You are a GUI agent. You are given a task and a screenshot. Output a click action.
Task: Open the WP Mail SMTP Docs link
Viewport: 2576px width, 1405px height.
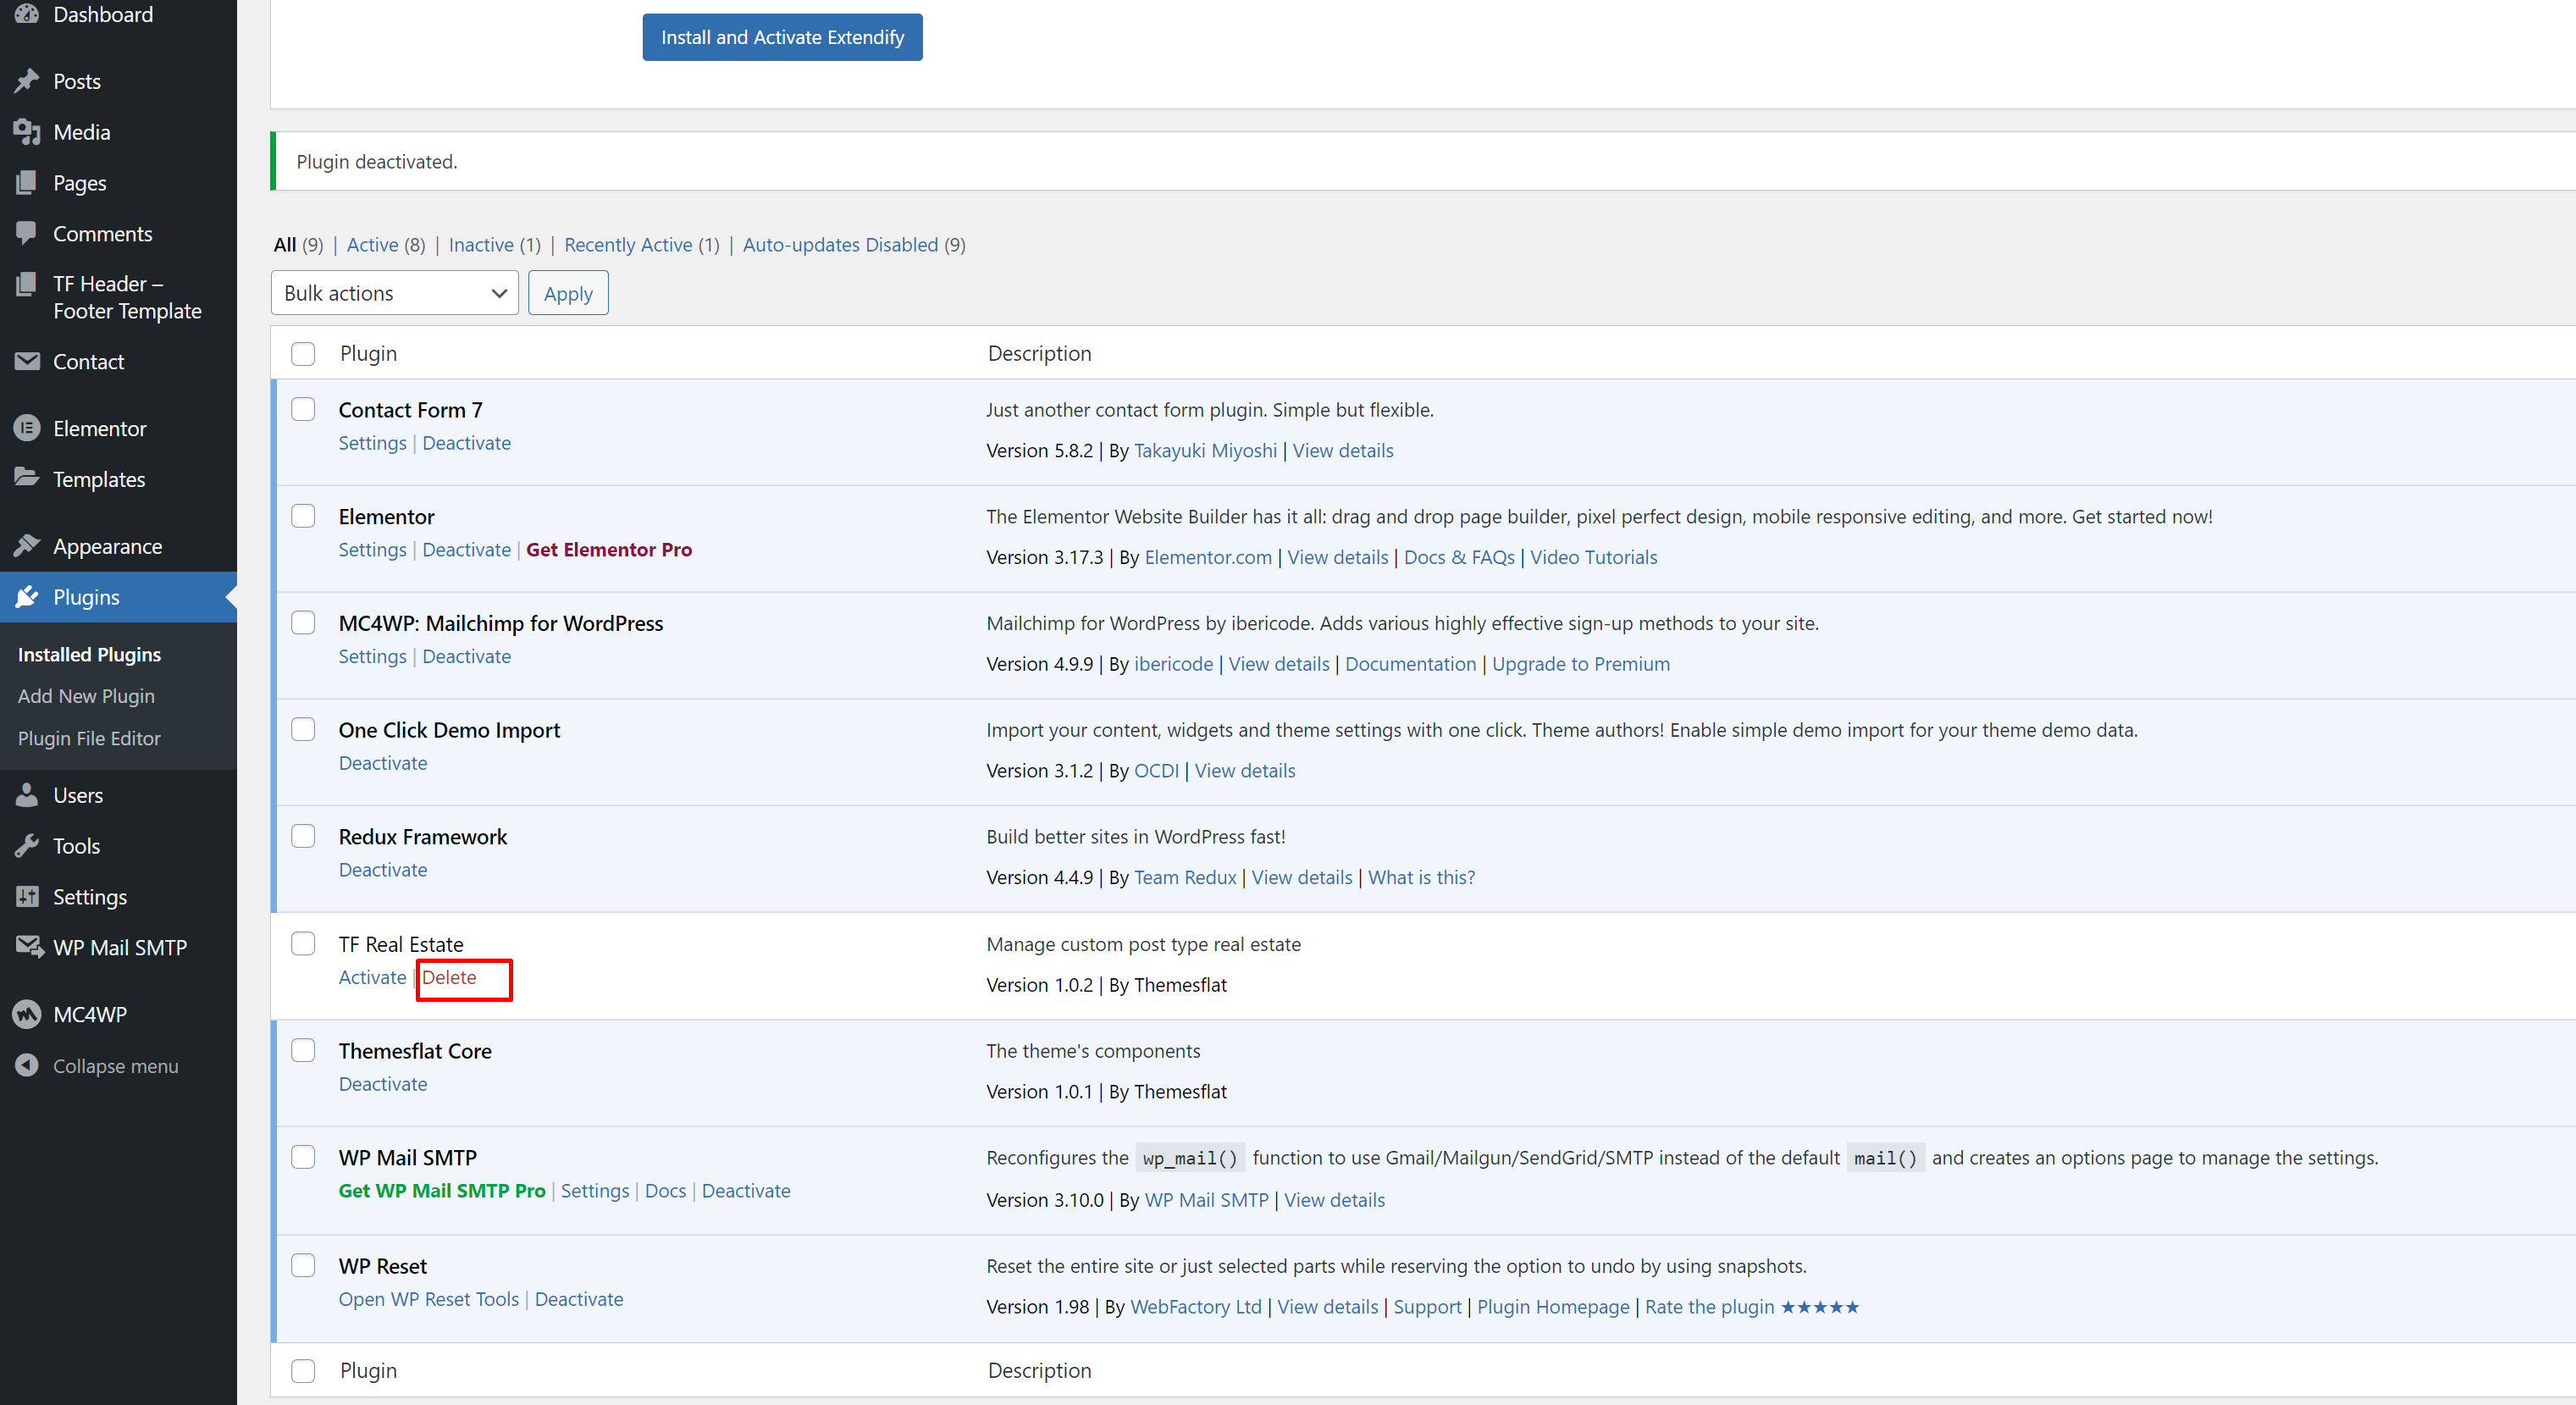point(666,1191)
